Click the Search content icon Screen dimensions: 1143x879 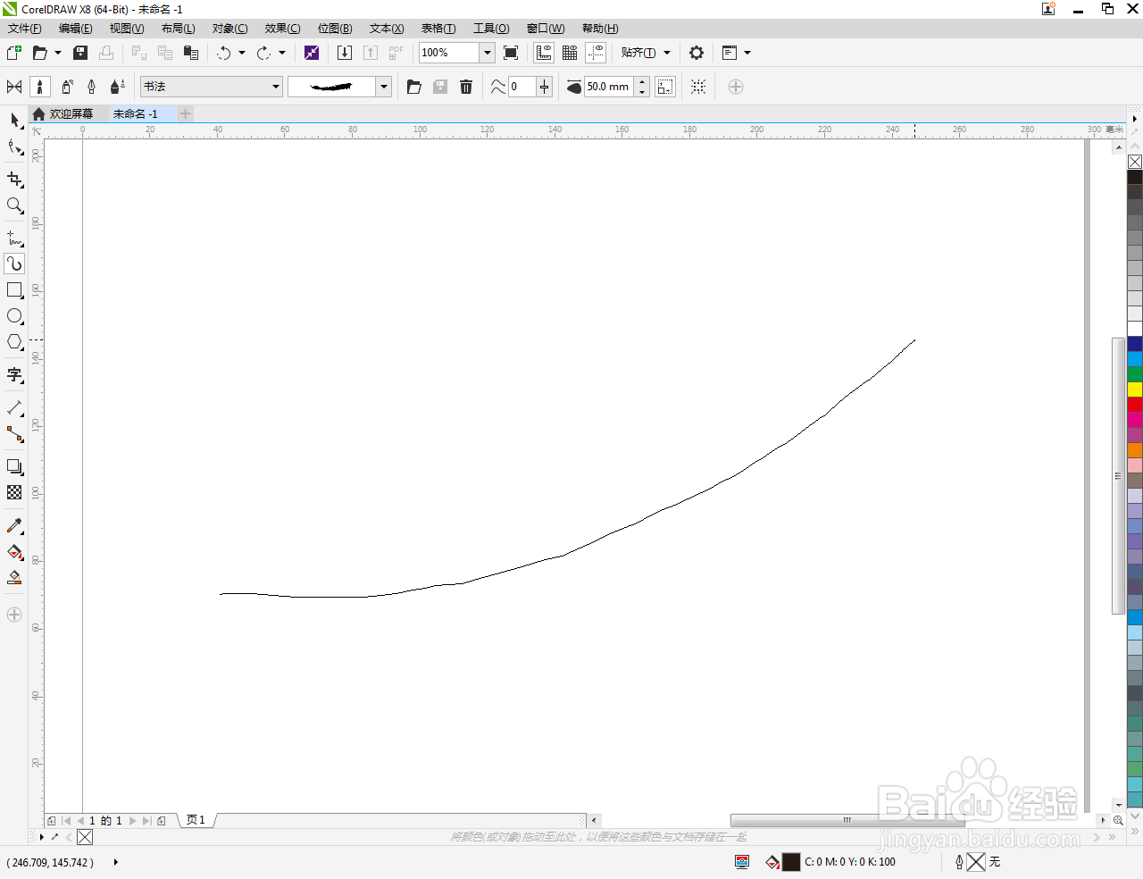312,53
